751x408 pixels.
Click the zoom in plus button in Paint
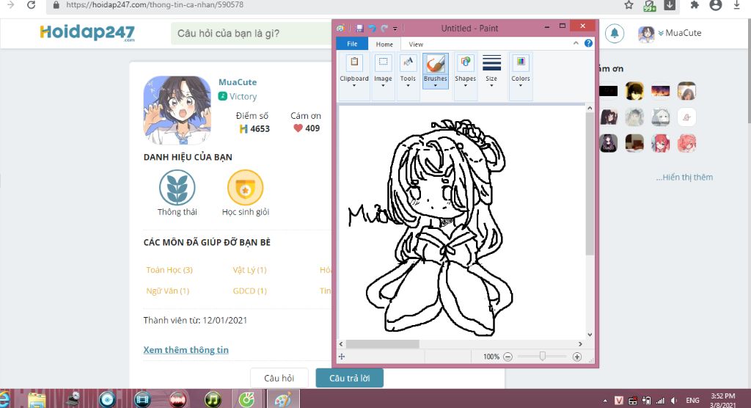click(x=576, y=357)
